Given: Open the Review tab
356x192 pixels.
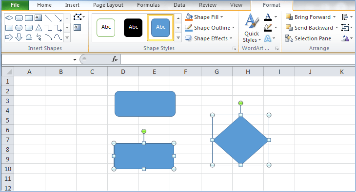Looking at the screenshot, I should point(208,5).
